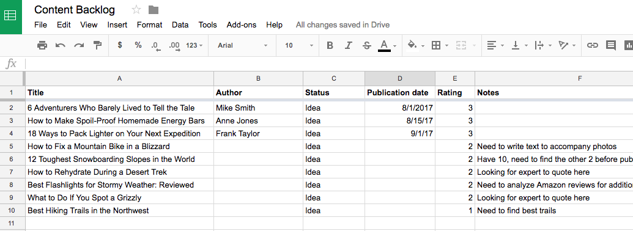Click the text color A button
Viewport: 633px width, 231px height.
(384, 46)
